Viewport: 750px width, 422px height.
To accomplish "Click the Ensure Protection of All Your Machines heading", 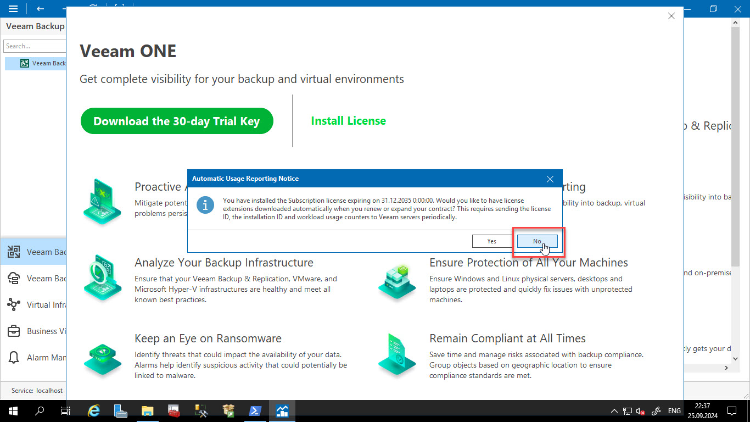I will click(x=529, y=263).
